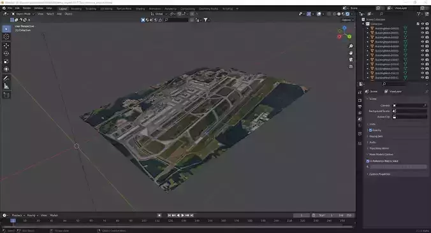Open the viewport Add menu

(x=59, y=14)
